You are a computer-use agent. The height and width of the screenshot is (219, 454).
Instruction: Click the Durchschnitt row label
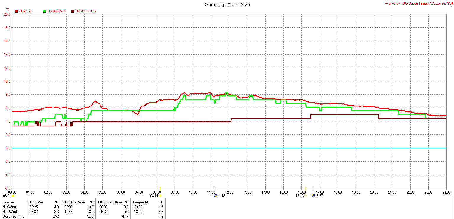click(x=13, y=216)
